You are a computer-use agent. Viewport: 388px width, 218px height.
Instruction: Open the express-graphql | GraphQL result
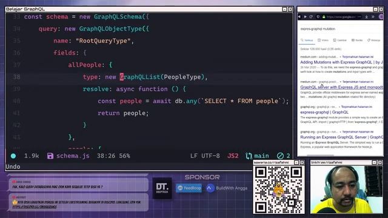pos(324,112)
